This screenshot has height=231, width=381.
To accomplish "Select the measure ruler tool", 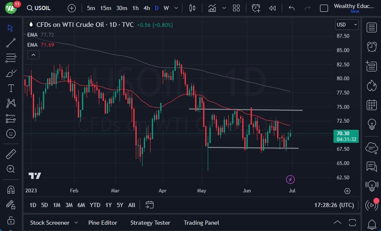I will [x=11, y=154].
